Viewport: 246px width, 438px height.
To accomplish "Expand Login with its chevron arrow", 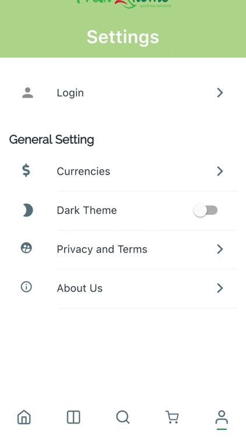I will point(220,93).
